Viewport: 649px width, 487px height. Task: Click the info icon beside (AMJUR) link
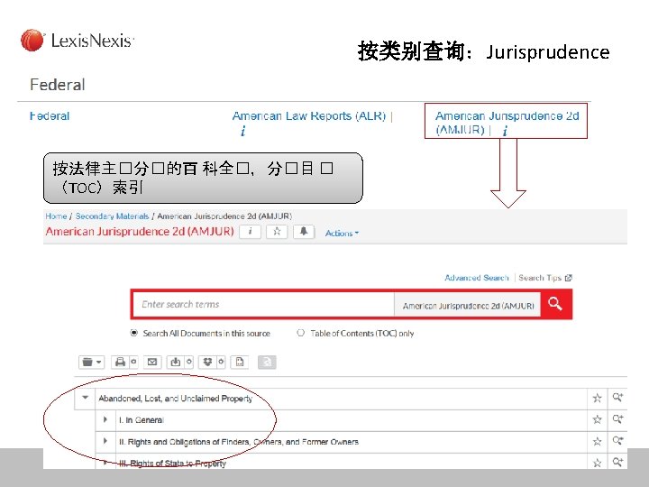[x=505, y=132]
